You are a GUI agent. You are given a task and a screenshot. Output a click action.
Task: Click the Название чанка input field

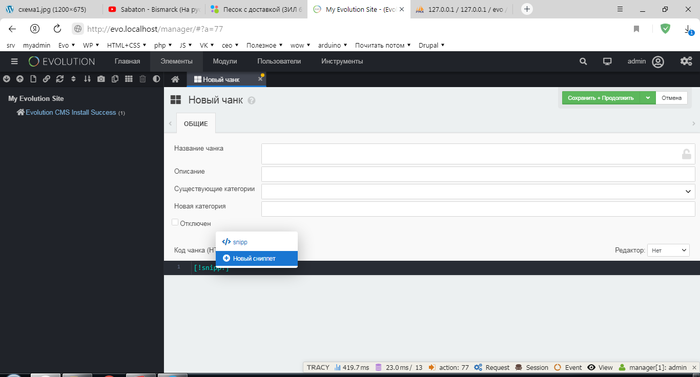(478, 154)
